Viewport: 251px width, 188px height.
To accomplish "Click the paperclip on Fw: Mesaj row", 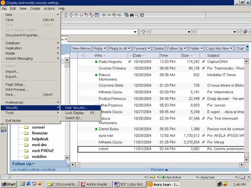I will click(203, 142).
